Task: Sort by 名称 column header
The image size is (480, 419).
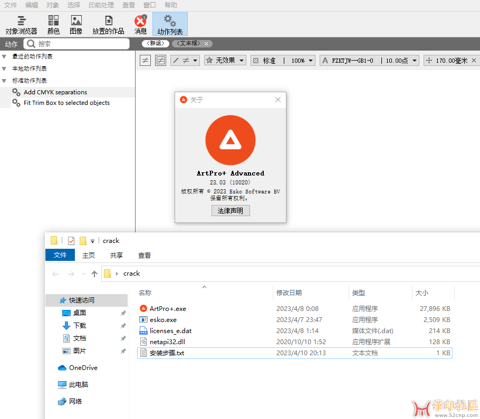Action: click(x=145, y=293)
